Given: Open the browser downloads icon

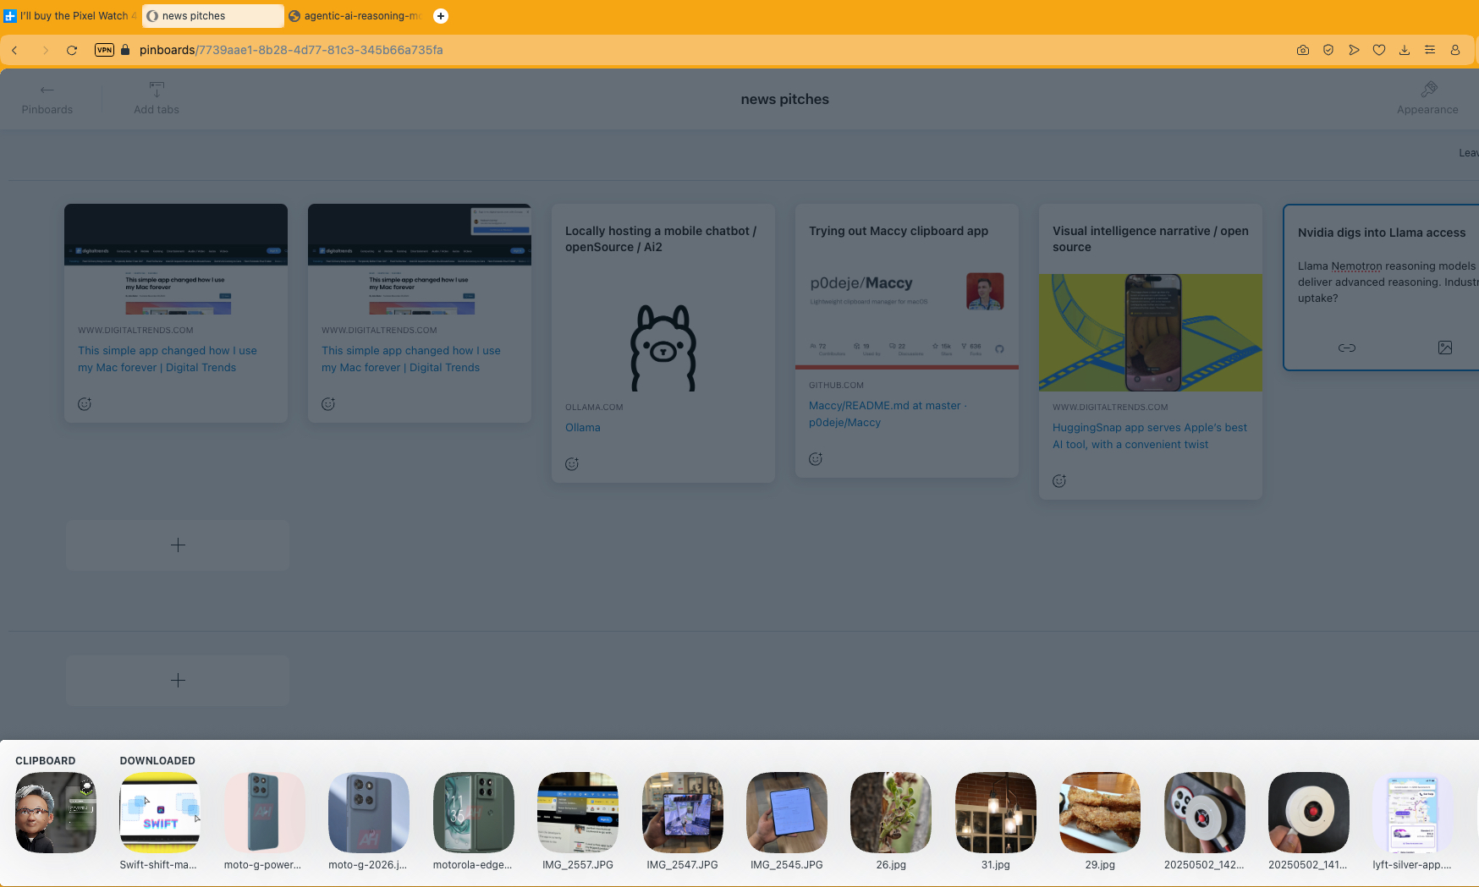Looking at the screenshot, I should 1405,50.
